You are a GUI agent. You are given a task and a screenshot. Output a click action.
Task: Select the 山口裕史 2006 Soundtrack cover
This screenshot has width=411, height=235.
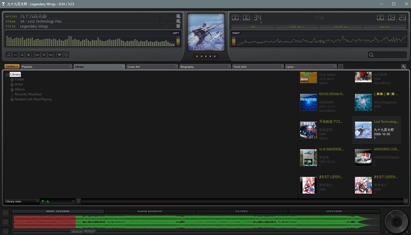click(363, 77)
